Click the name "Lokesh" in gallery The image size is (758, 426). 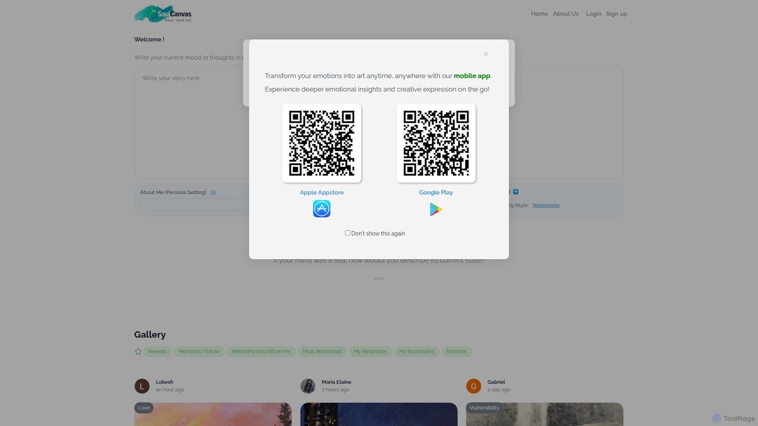(165, 382)
